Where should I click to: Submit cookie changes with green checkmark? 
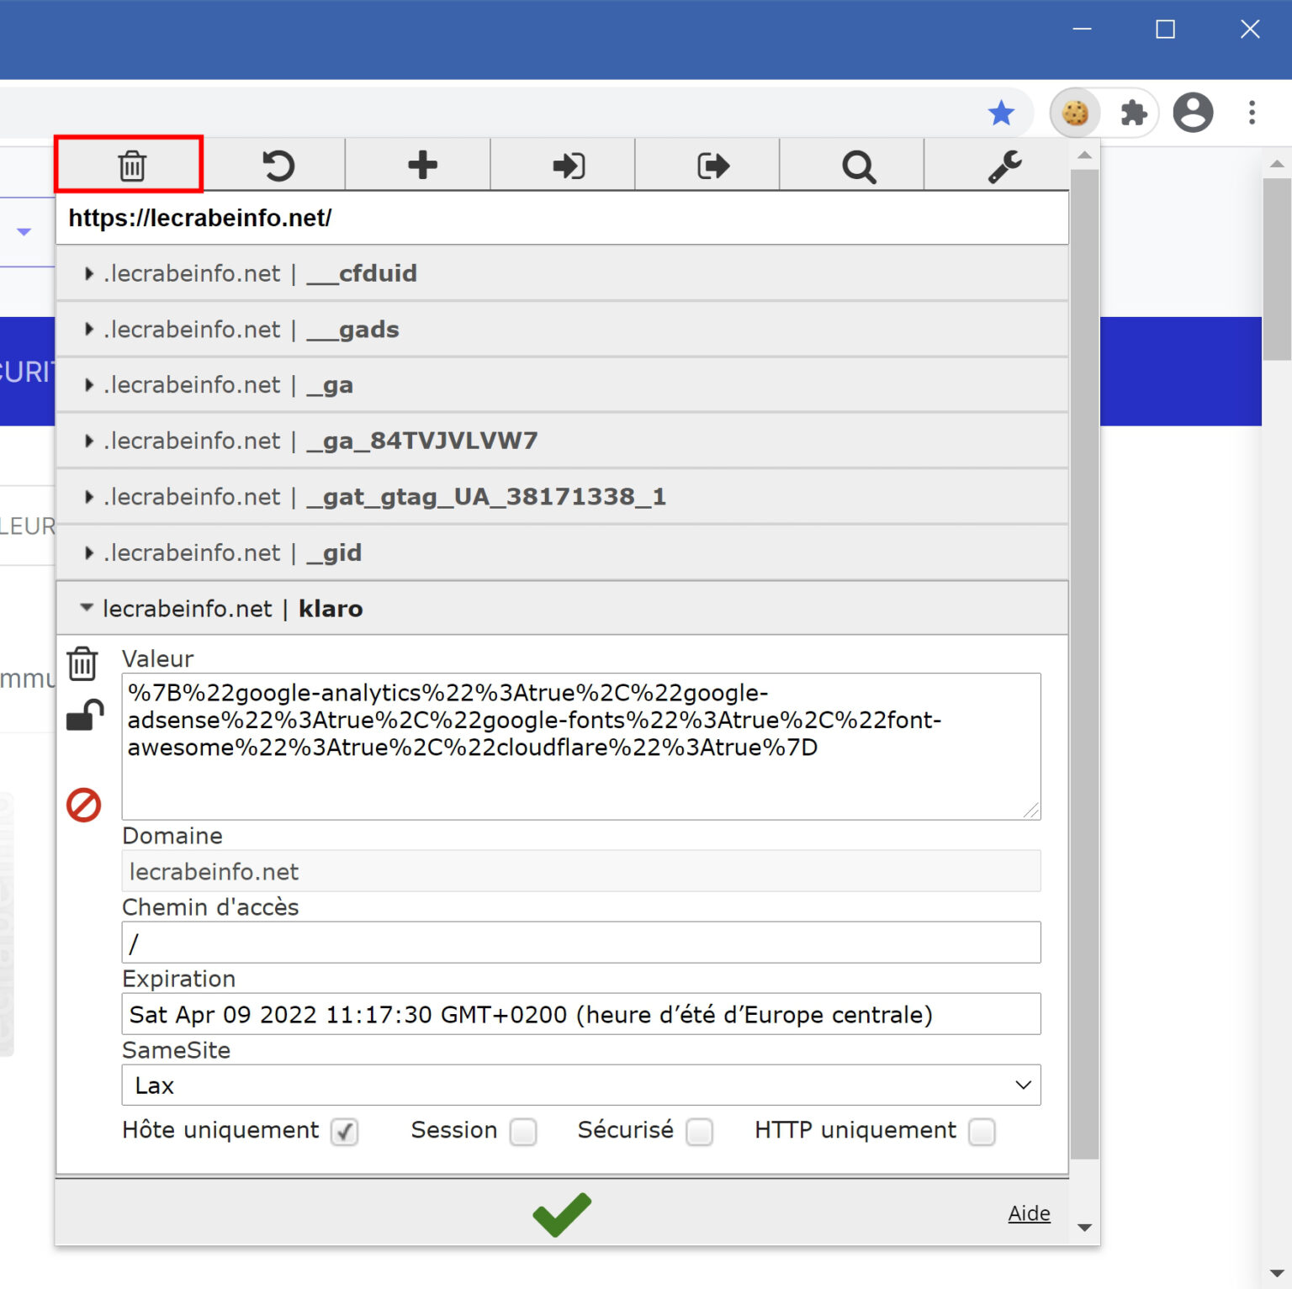pos(562,1214)
